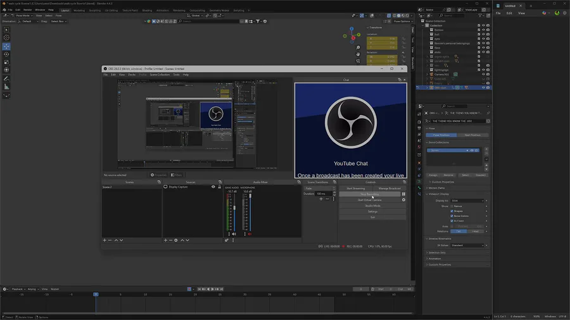Open the IK Solver Standard dropdown
Viewport: 570px width, 320px height.
click(467, 245)
